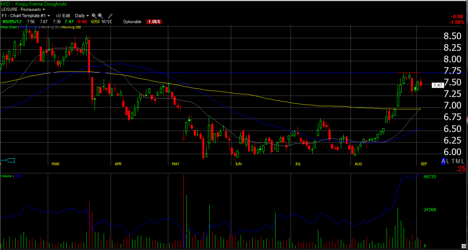Click the Price Chart legend label
Screen dimensions: 468x250
pos(9,27)
